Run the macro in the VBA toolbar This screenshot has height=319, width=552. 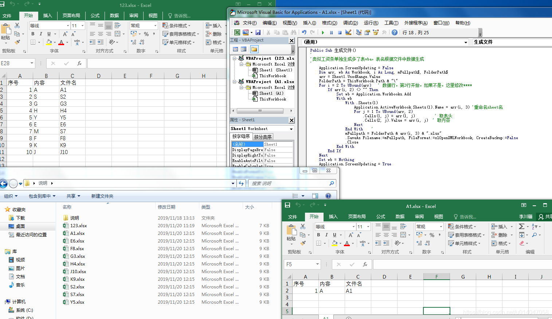coord(323,32)
